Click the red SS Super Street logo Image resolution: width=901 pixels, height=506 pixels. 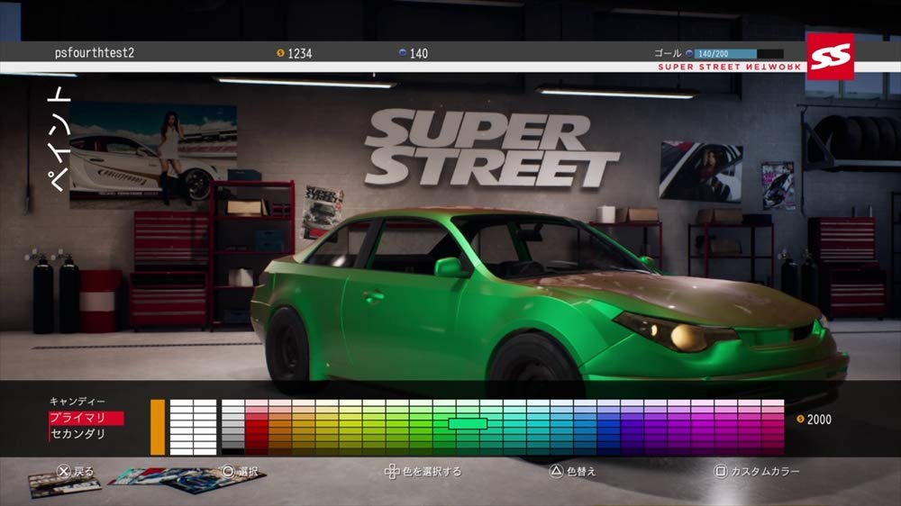(830, 57)
